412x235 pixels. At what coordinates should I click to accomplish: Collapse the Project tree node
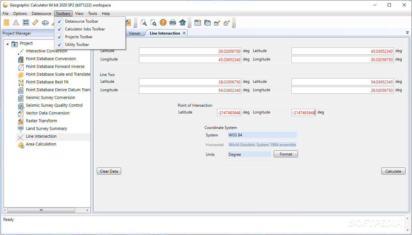coord(7,43)
